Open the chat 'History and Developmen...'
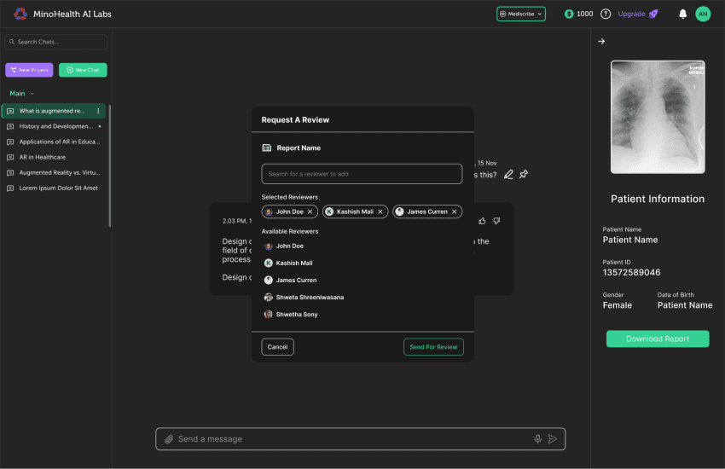Screen dimensions: 725x469 pos(53,126)
